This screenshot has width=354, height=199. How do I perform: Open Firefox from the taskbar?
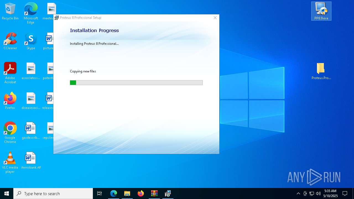click(141, 193)
